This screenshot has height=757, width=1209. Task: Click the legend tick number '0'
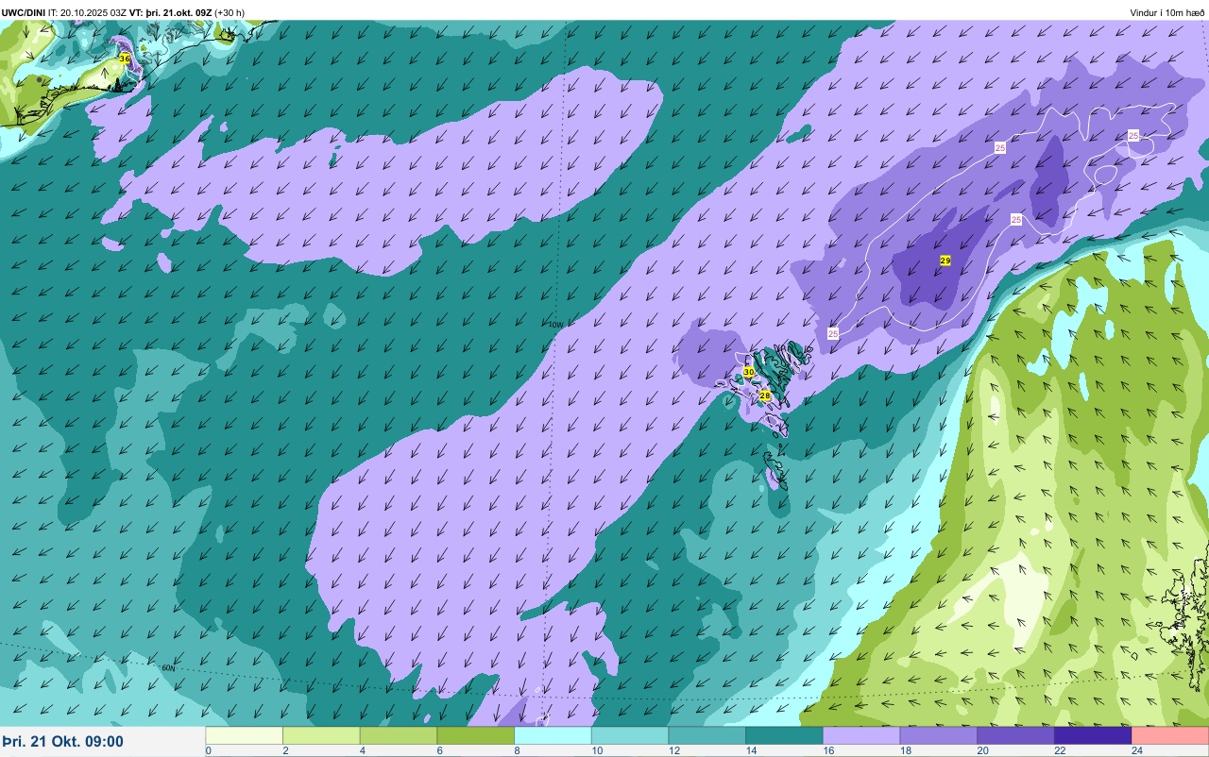208,750
